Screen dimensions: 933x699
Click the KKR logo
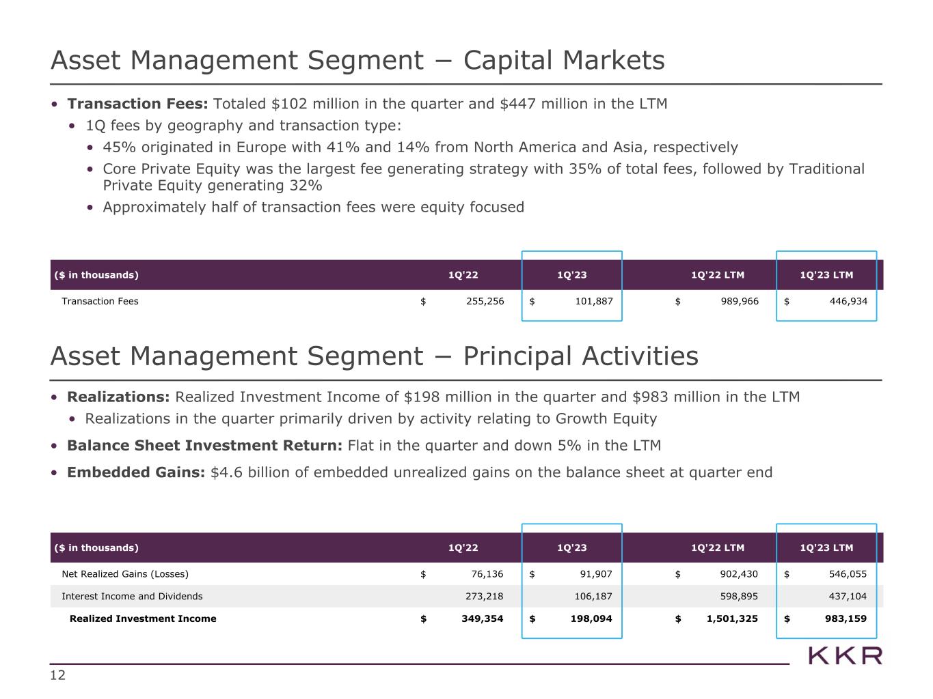click(845, 656)
